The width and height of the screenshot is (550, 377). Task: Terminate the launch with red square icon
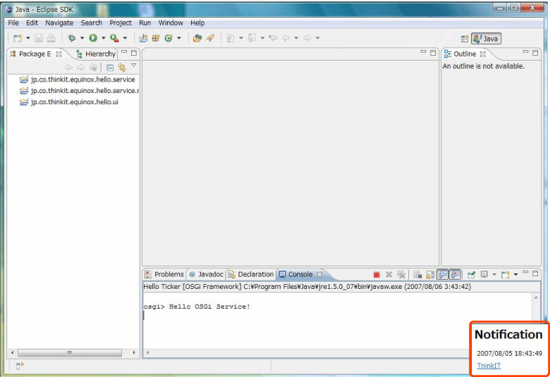point(377,275)
